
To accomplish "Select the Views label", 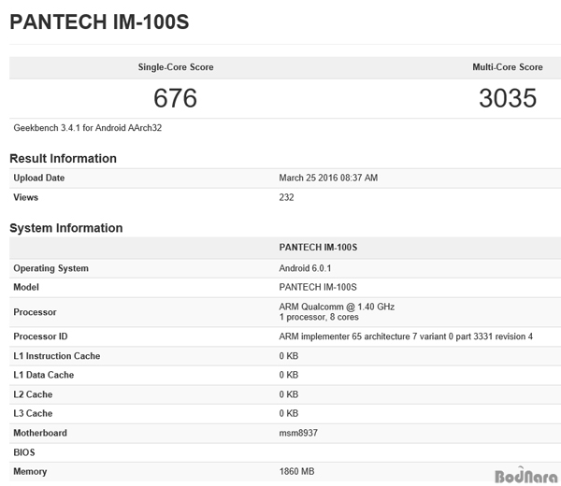I will [26, 197].
